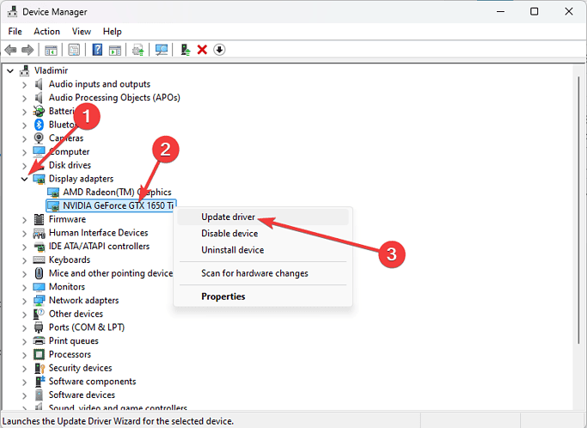Click the down-arrow Disable device toolbar icon
Viewport: 587px width, 428px height.
pyautogui.click(x=219, y=50)
